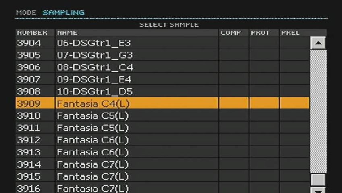Pick sample 3907 09-DSGtr1_E4
Viewport: 342px width, 193px height.
click(x=94, y=79)
